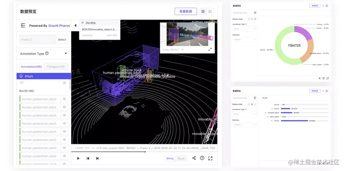
Task: Share icon below the donut chart
Action: tap(319, 78)
